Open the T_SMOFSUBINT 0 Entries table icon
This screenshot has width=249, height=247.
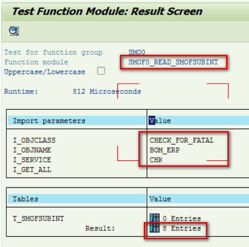pyautogui.click(x=155, y=218)
